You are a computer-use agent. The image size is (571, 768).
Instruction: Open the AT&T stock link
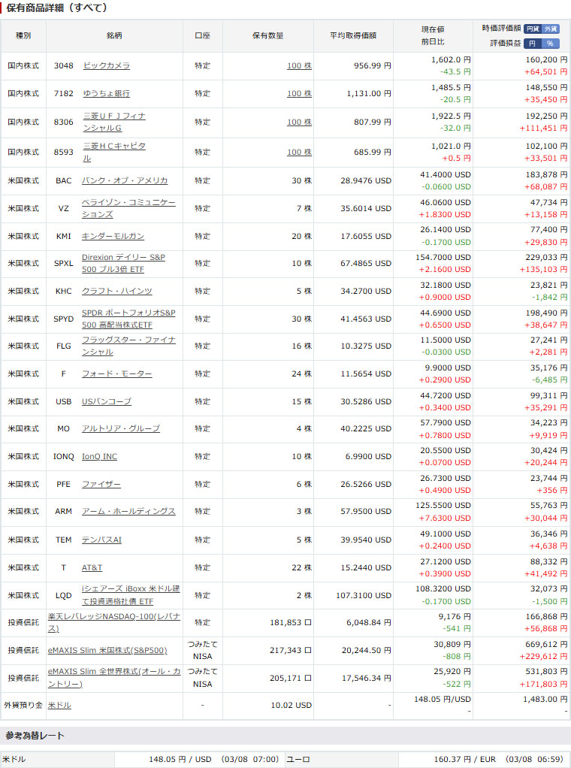point(92,568)
